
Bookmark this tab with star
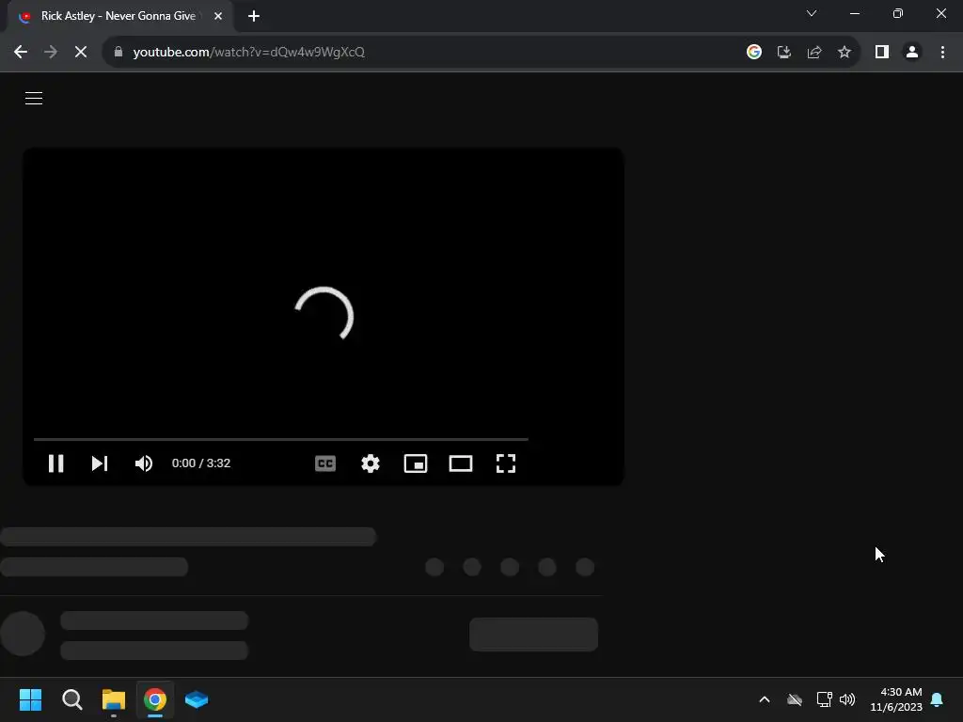845,52
